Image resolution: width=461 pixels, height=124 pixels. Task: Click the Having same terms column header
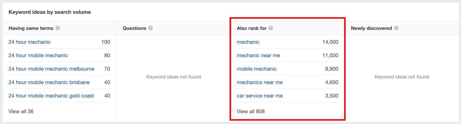(31, 28)
